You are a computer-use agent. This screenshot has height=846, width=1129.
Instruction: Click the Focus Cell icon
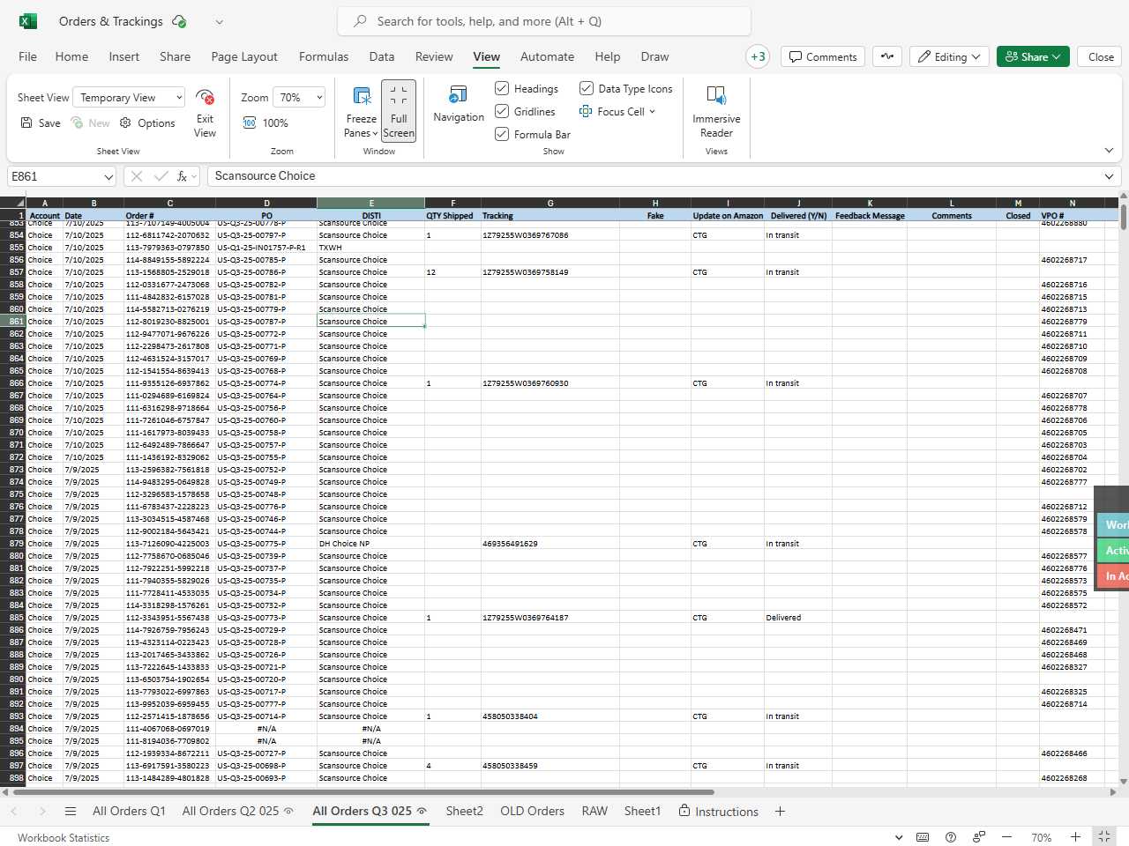(x=586, y=112)
